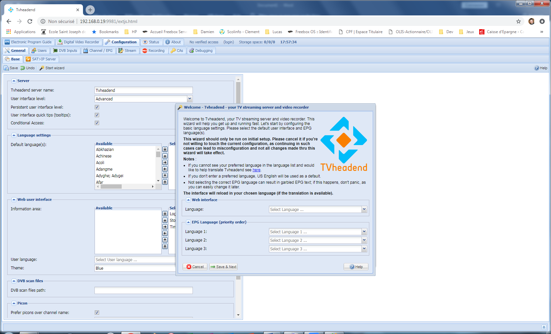Click the DVB scan files path field
Screen dimensions: 551x334
click(x=144, y=290)
